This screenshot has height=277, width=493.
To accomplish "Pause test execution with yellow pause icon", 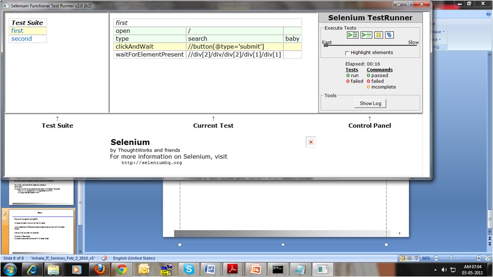I will tap(378, 35).
